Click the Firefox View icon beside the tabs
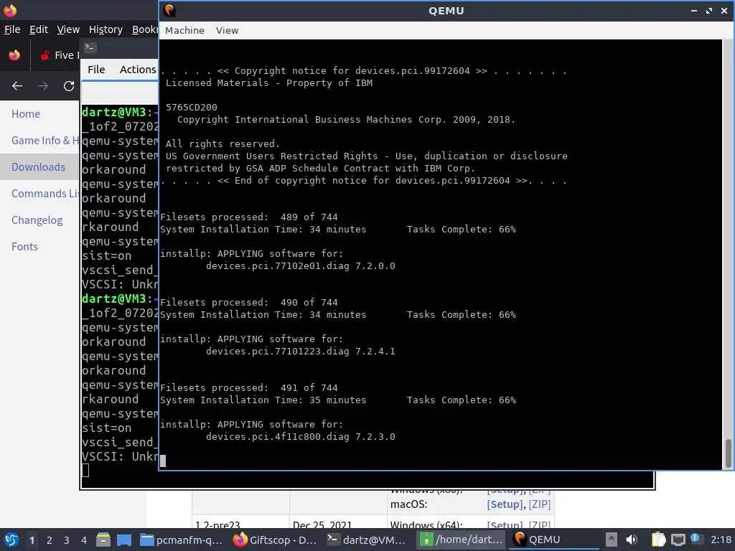Viewport: 735px width, 551px height. [14, 55]
